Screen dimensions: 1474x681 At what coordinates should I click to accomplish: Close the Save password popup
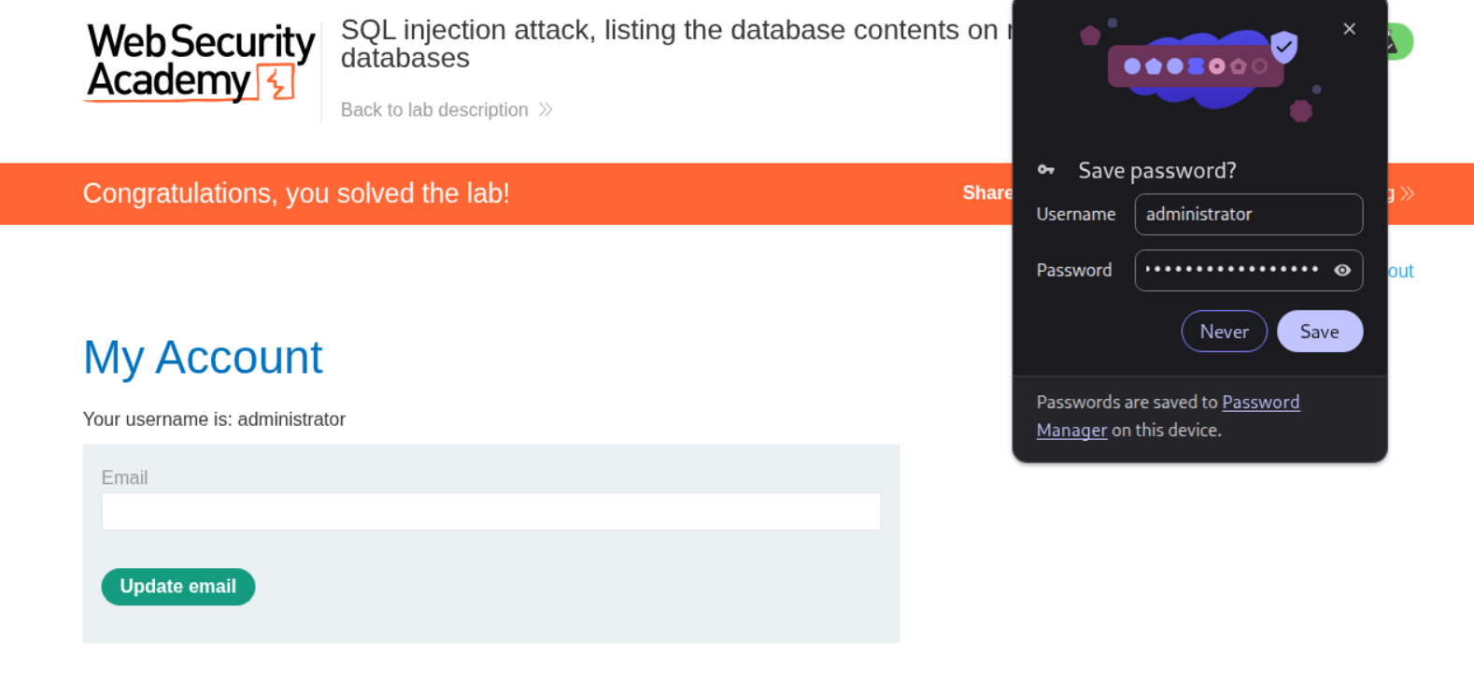(x=1349, y=29)
